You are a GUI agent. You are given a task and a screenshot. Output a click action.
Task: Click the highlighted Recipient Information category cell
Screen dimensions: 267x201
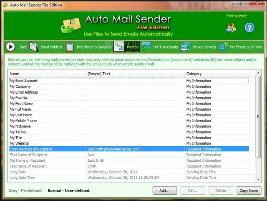217,149
